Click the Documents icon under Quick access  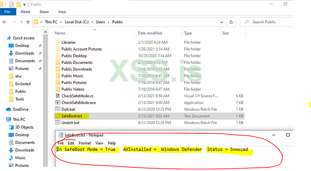click(11, 61)
